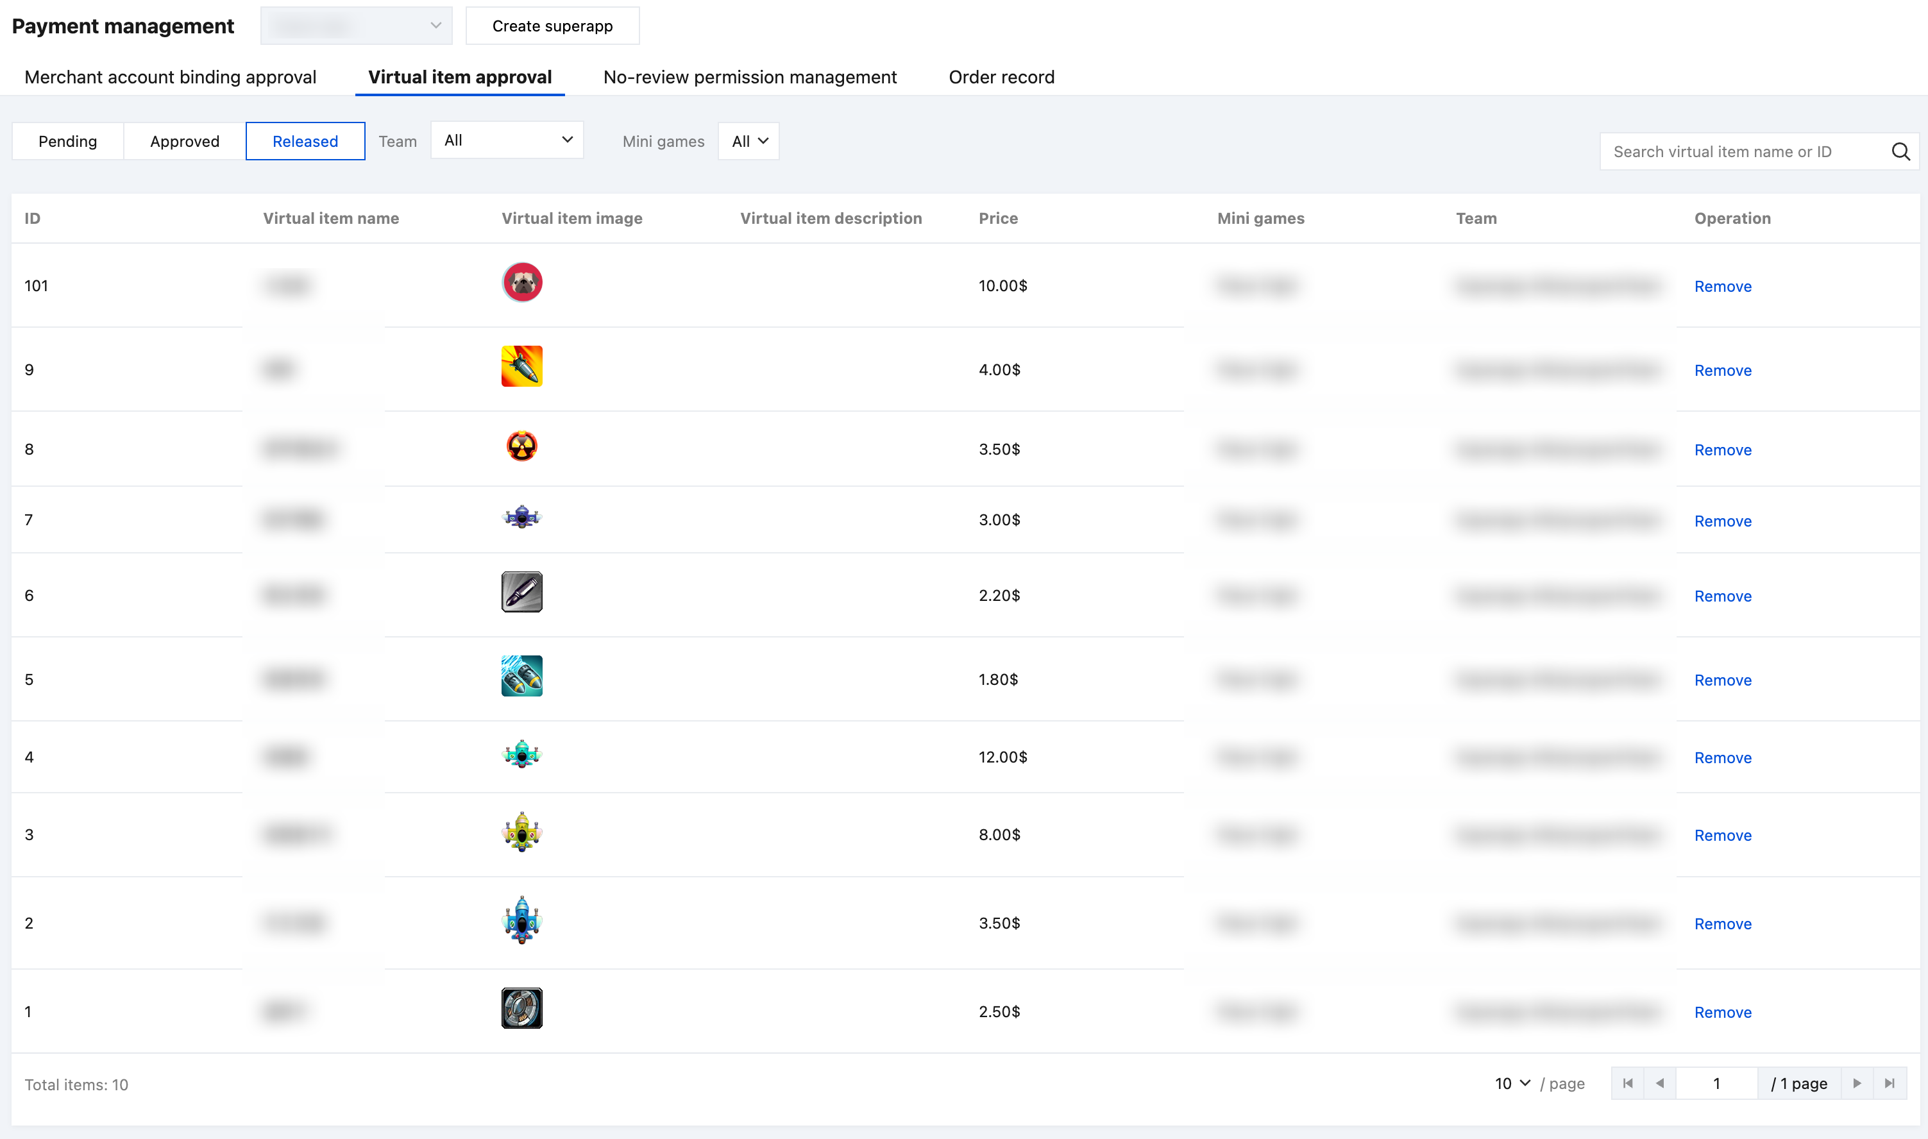Open the Team filter dropdown
Viewport: 1928px width, 1139px height.
(507, 140)
